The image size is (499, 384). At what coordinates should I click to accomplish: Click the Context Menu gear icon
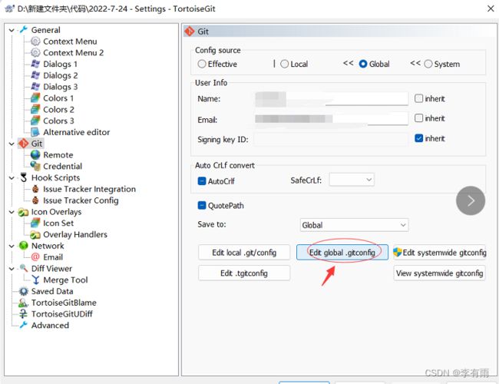coord(35,41)
